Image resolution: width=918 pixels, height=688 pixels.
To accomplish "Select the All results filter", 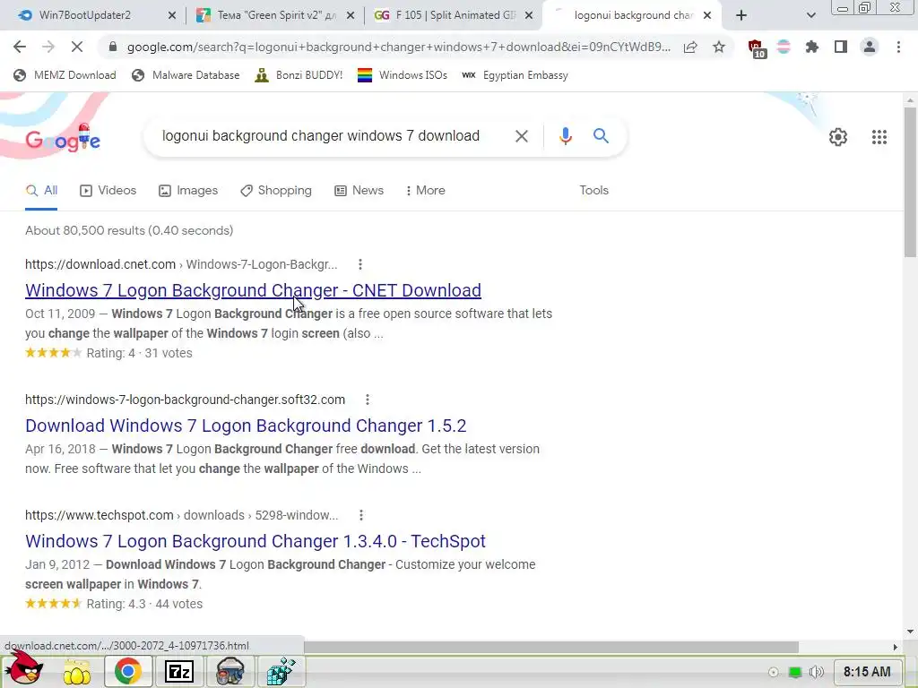I will pyautogui.click(x=41, y=191).
